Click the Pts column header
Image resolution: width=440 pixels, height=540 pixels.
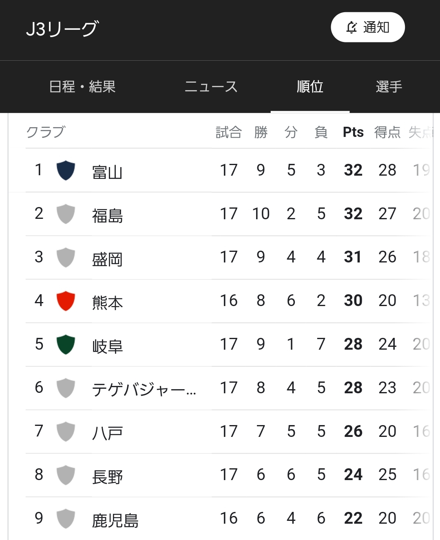pyautogui.click(x=353, y=132)
